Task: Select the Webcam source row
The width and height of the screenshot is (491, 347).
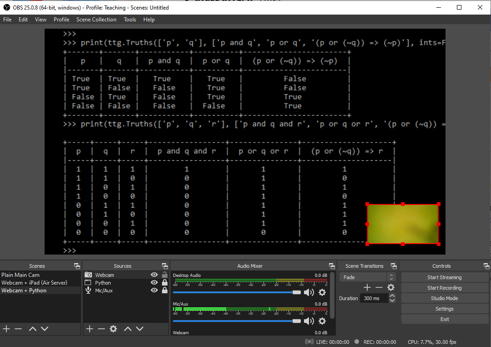Action: click(126, 275)
